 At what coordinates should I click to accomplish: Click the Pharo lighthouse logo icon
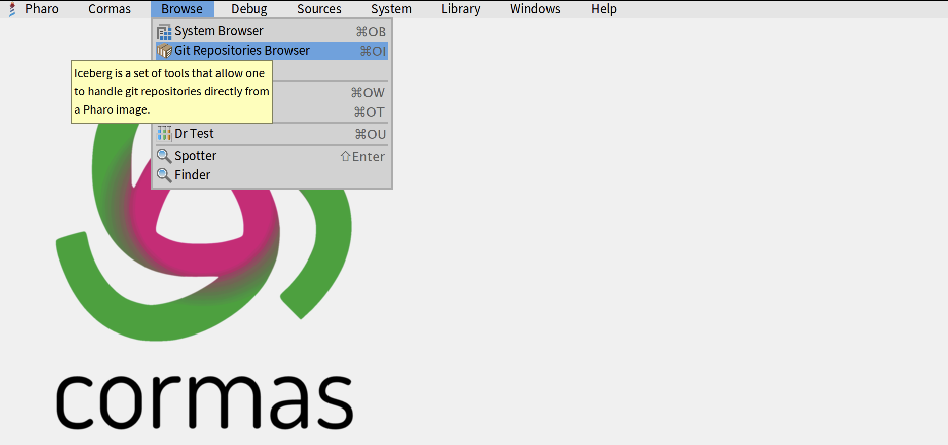[x=12, y=9]
